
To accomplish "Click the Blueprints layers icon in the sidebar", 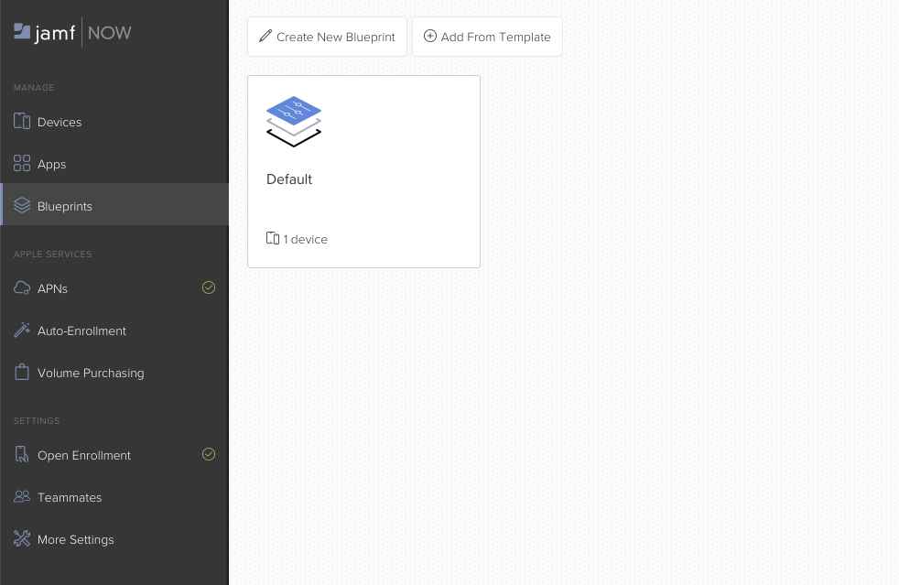I will click(22, 206).
